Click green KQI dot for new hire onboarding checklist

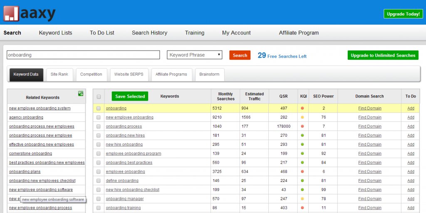pos(302,190)
